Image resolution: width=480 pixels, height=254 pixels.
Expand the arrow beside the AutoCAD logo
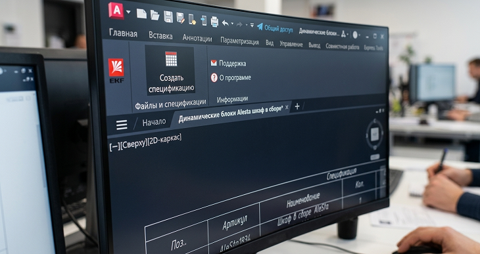coord(128,12)
